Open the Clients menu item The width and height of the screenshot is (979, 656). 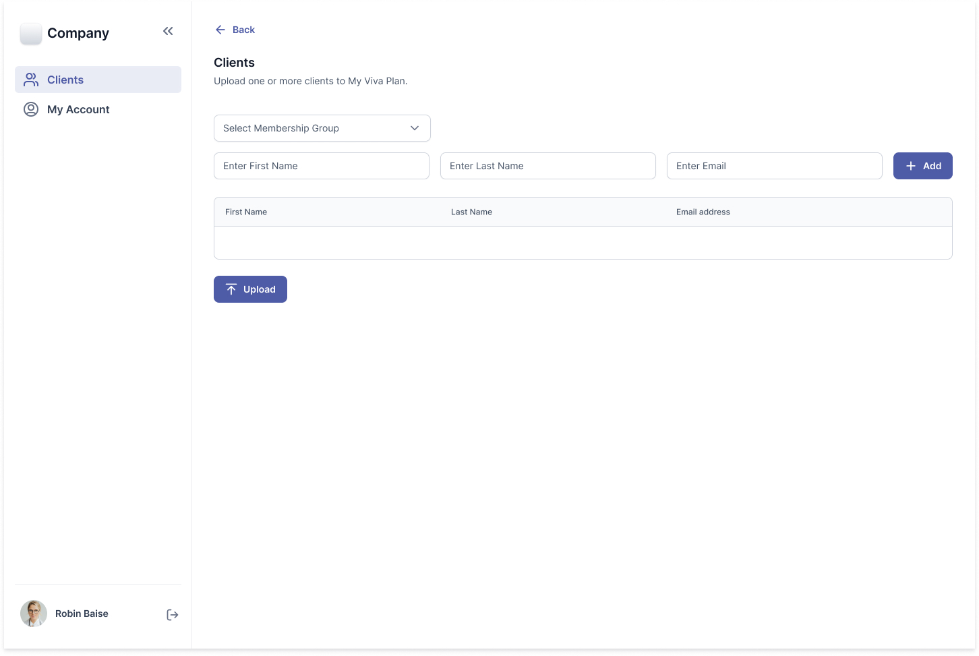coord(65,80)
